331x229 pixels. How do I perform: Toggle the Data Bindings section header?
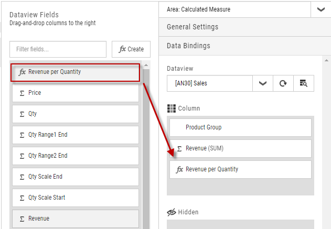click(x=245, y=46)
